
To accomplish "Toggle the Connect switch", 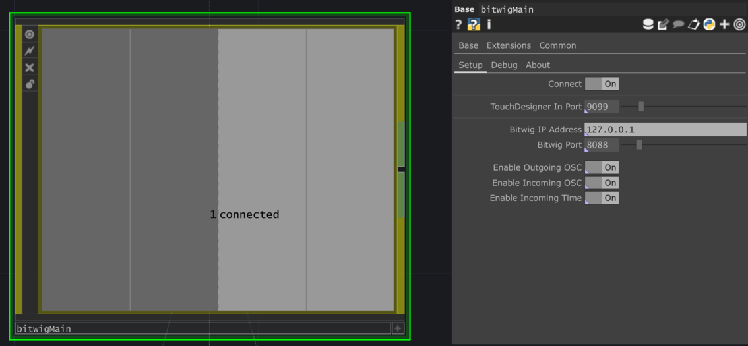I will click(x=602, y=84).
